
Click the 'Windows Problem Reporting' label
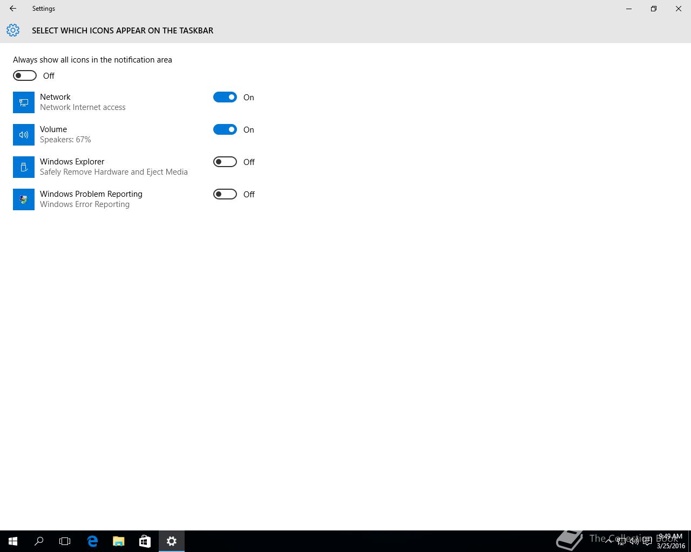[91, 194]
